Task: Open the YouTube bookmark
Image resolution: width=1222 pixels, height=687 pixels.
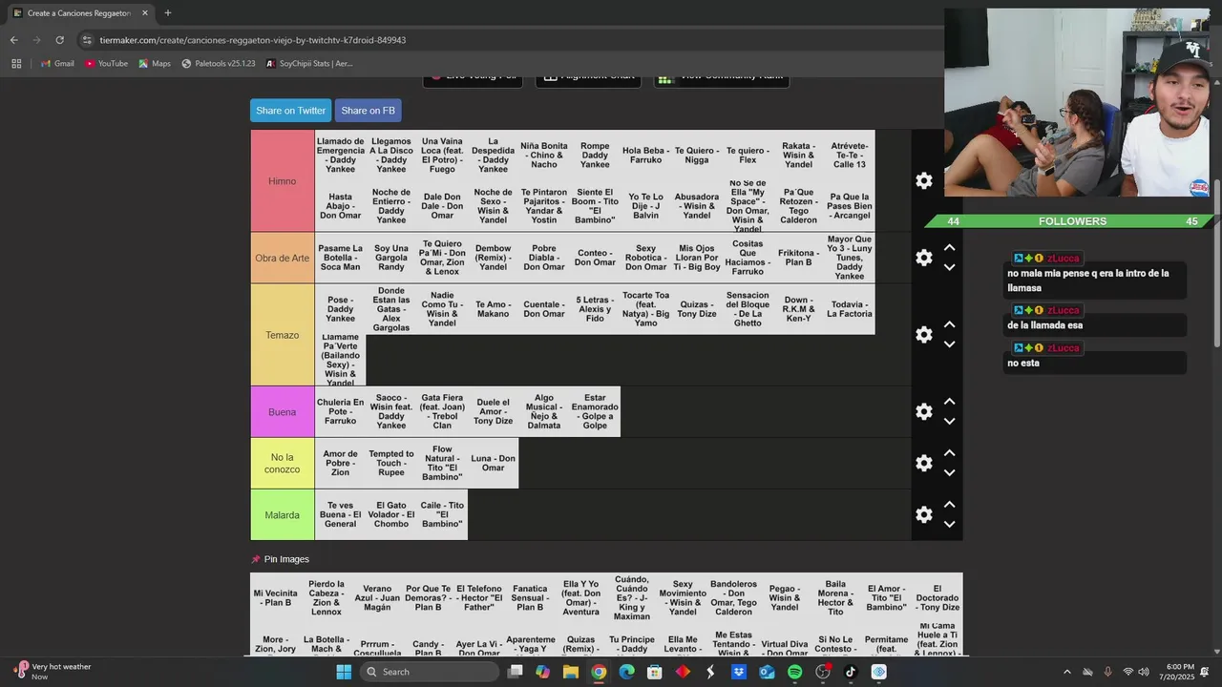Action: [106, 64]
